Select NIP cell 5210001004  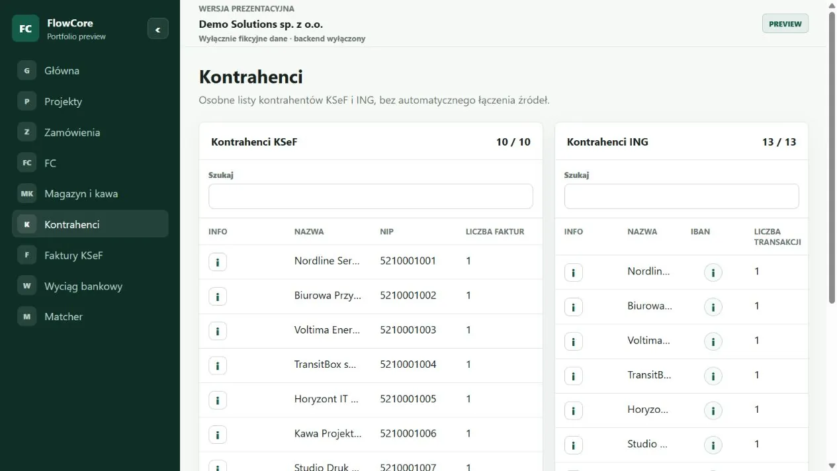tap(408, 364)
